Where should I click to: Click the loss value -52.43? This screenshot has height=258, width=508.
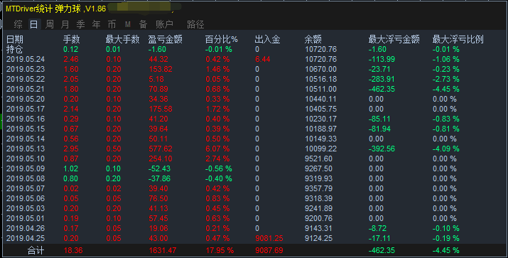[159, 168]
